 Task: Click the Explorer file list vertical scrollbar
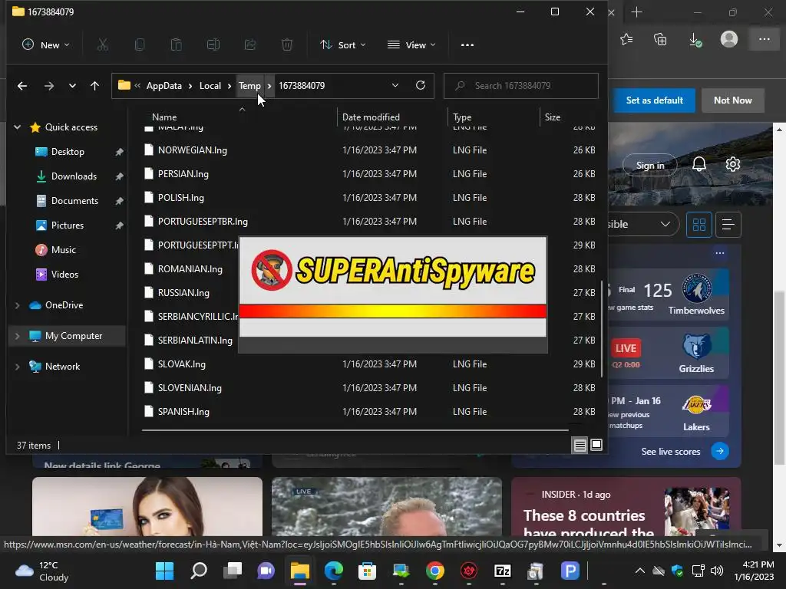point(602,328)
